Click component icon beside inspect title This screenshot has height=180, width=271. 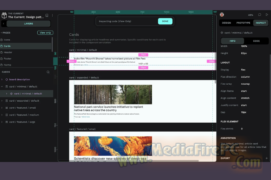[222, 33]
